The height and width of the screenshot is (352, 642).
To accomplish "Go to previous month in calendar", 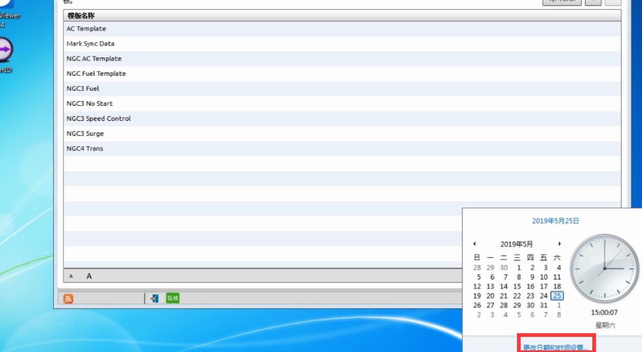I will [x=474, y=244].
